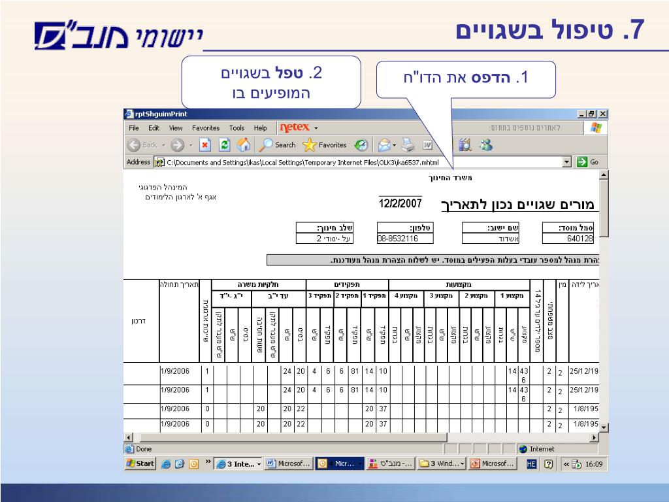This screenshot has height=502, width=669.
Task: Switch to the PowerPoint 'Microsof...' taskbar button
Action: click(493, 463)
